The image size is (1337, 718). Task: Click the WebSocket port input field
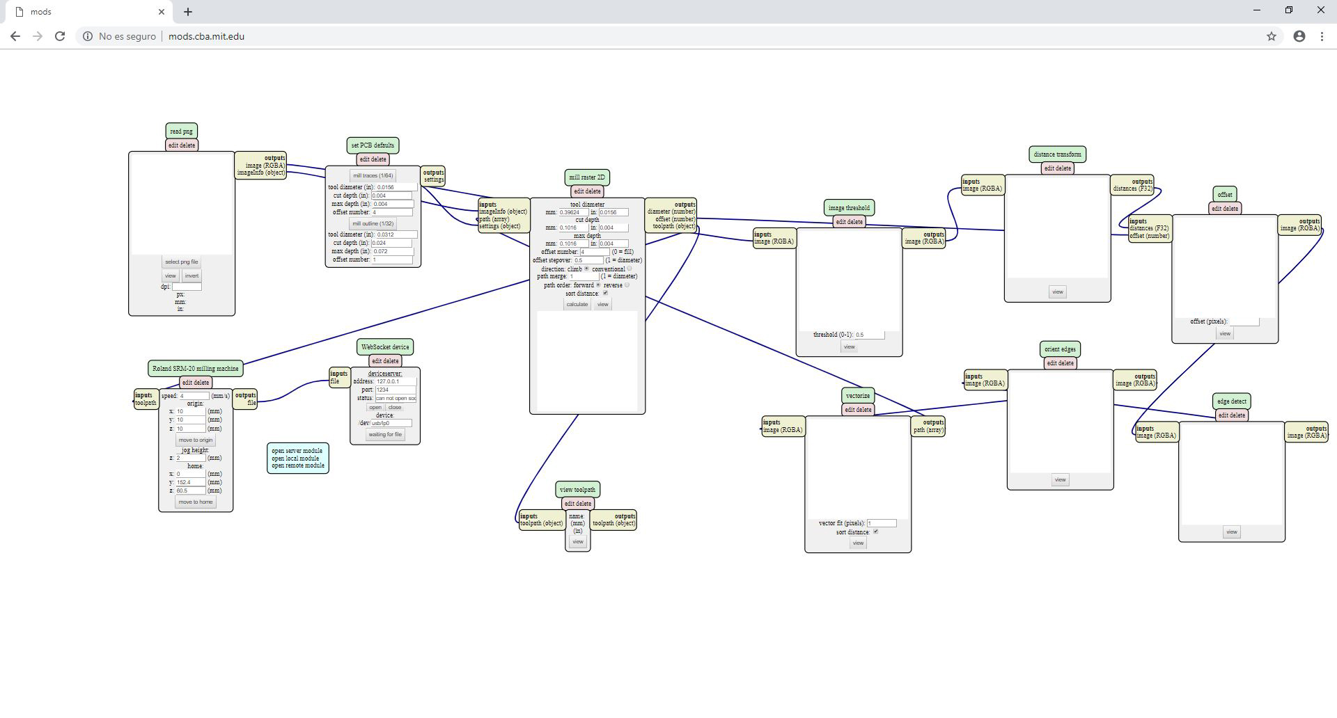[x=395, y=390]
